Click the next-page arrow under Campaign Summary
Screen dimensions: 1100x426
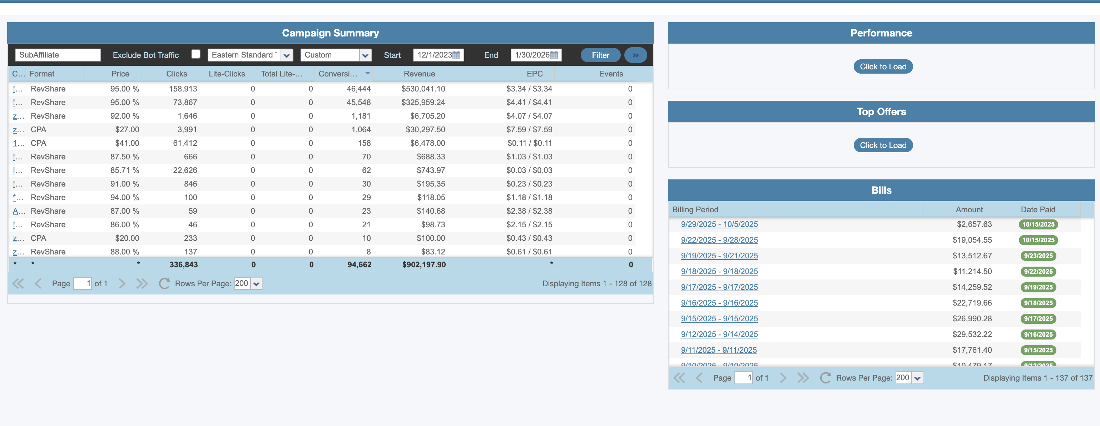point(122,283)
